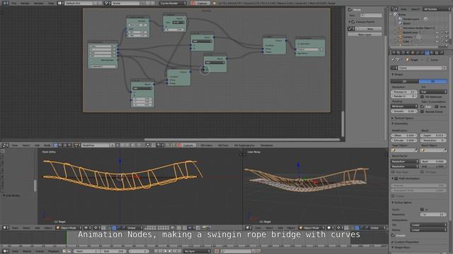Click render camera icon on Cube row
Image resolution: width=453 pixels, height=254 pixels.
click(447, 42)
